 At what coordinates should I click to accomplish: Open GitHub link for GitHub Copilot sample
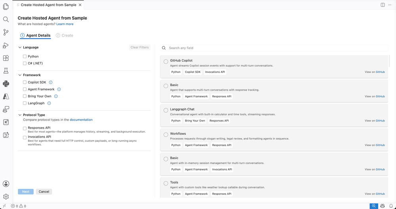(380, 72)
